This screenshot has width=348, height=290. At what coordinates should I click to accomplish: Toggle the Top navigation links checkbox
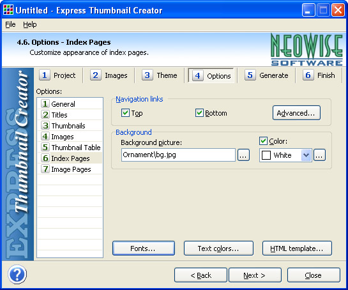(125, 113)
